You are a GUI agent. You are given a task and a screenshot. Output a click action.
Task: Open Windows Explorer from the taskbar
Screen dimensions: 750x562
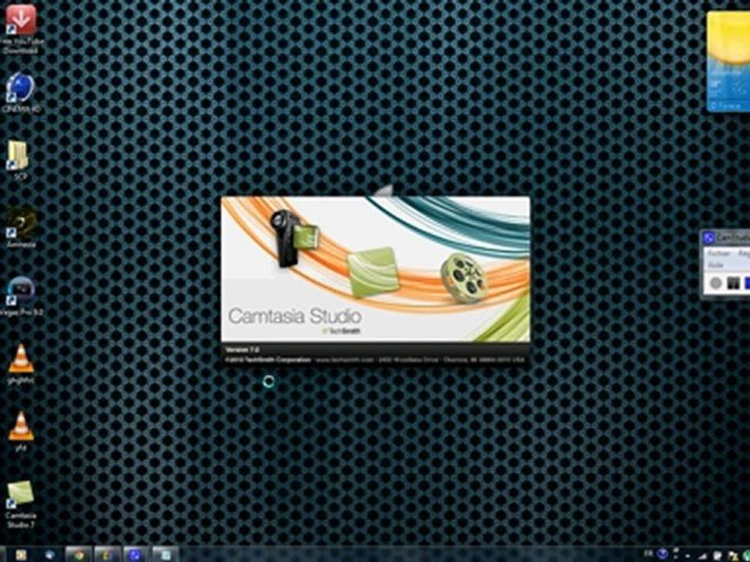click(x=107, y=554)
